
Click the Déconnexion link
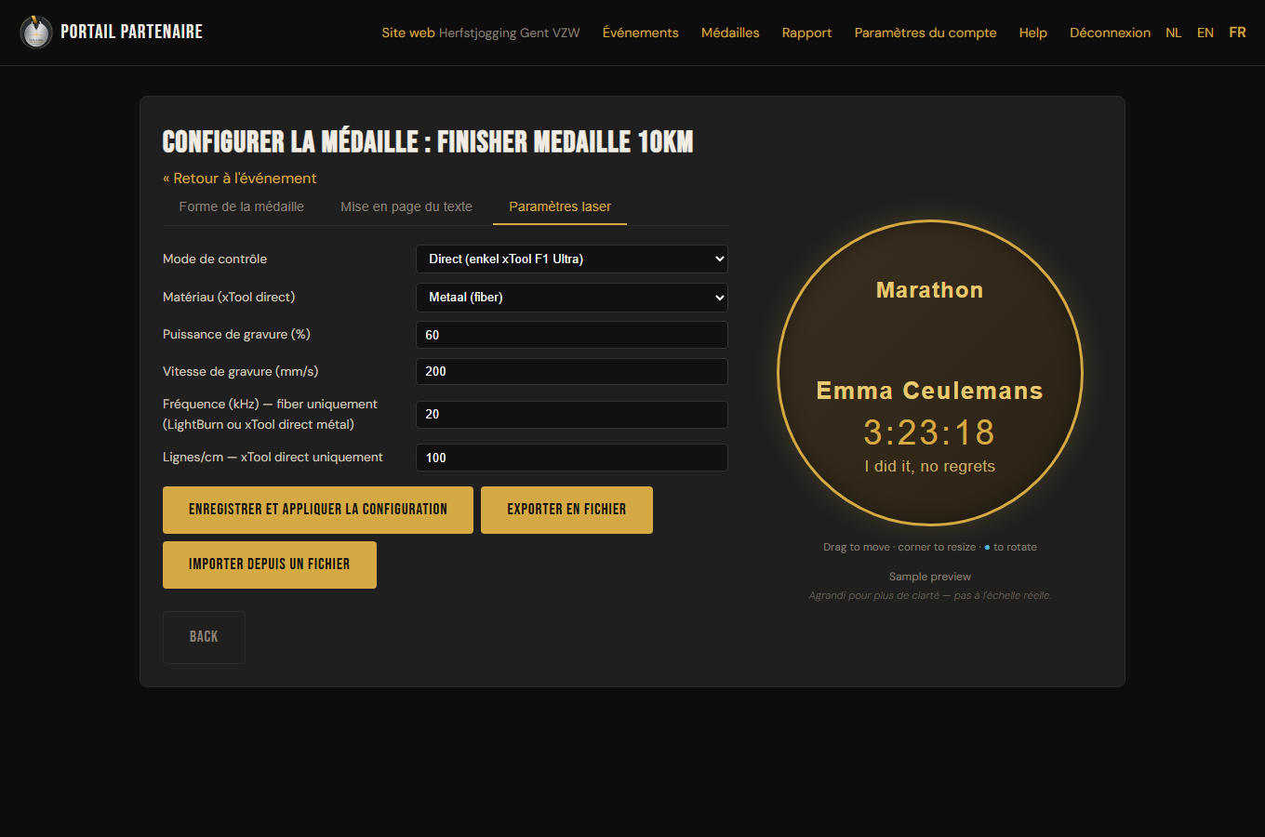(1110, 33)
